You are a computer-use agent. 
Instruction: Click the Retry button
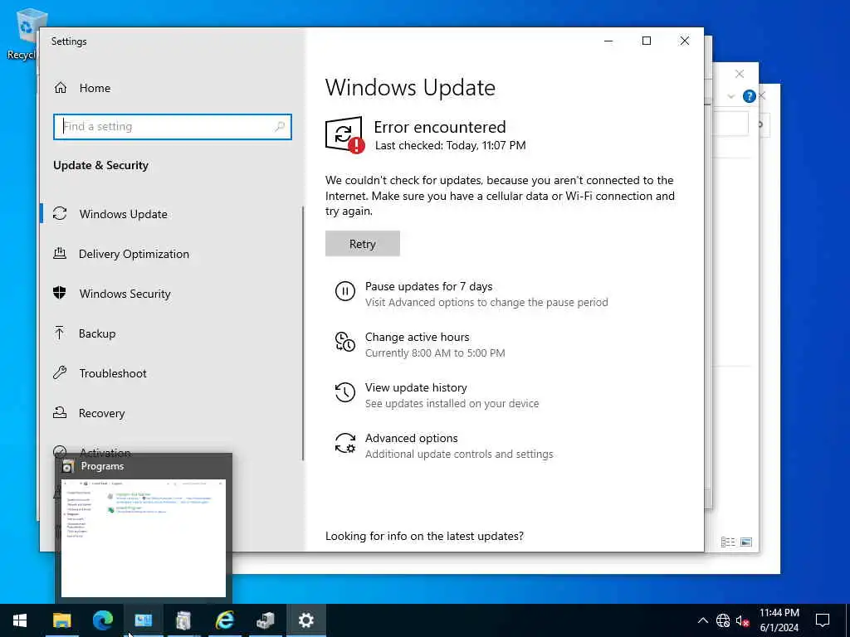(x=362, y=244)
